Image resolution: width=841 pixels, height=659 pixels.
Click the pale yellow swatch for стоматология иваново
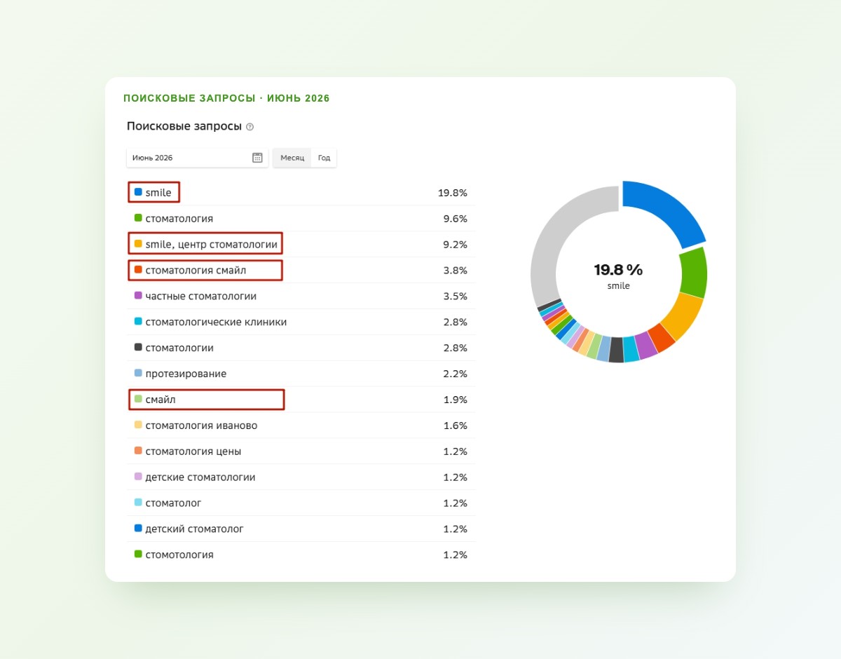[138, 426]
